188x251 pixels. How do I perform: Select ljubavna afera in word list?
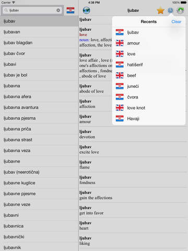(39, 97)
